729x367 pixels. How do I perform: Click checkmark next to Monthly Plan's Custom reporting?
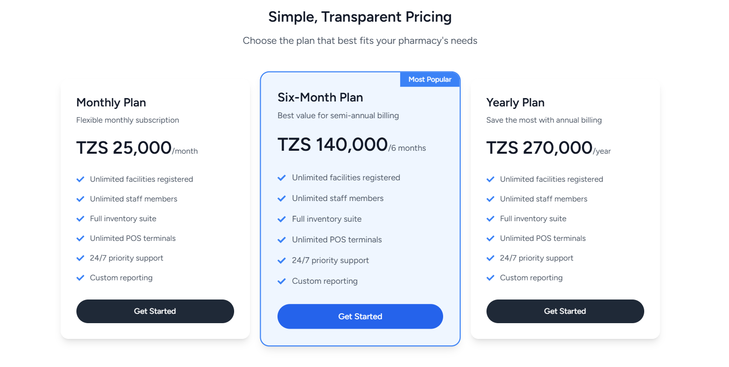pos(80,278)
